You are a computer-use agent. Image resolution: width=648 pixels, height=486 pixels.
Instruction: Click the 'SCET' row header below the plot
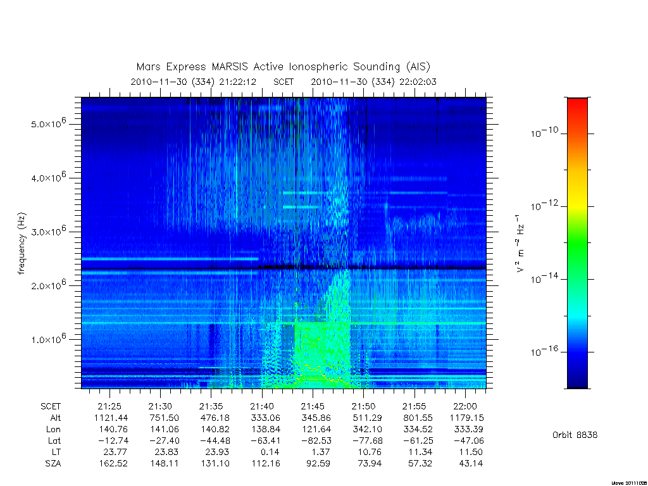click(x=51, y=406)
